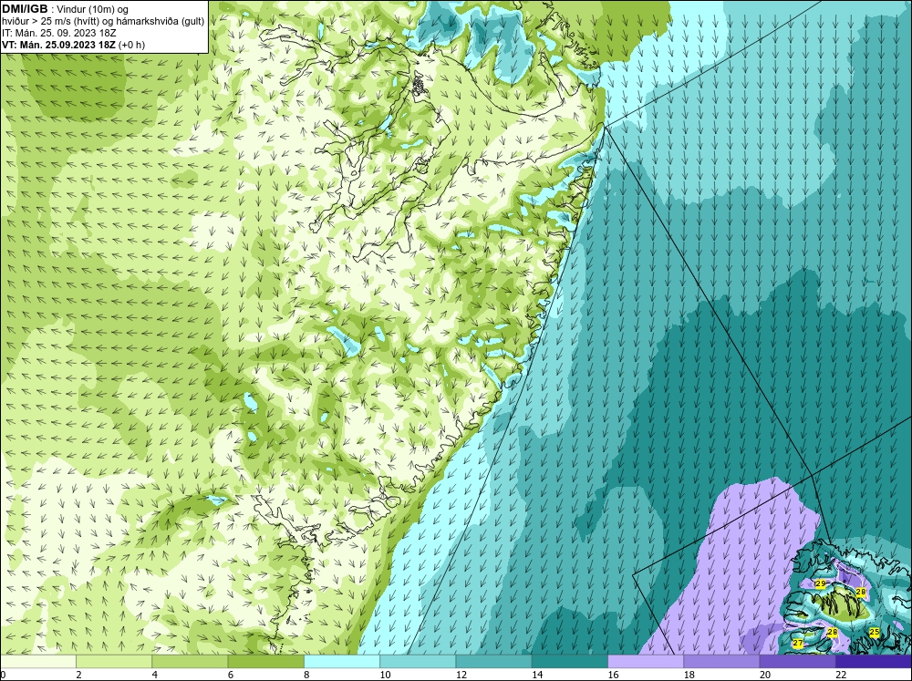Click the legend scale value 18

coord(689,675)
